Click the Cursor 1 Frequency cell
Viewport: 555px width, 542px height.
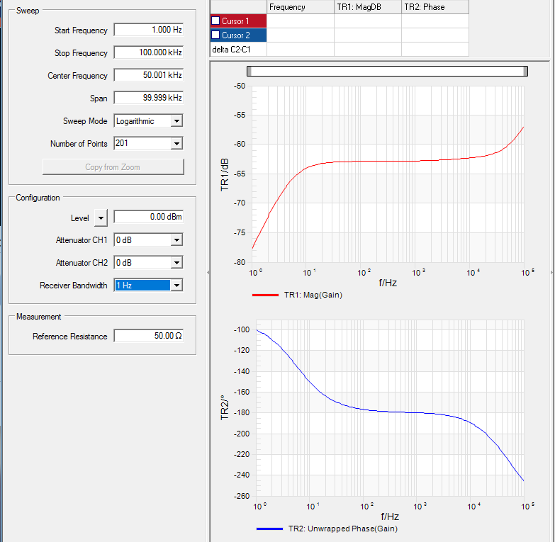tap(300, 21)
